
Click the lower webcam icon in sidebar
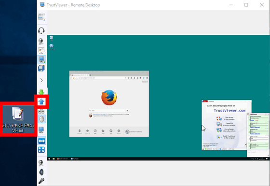(41, 163)
